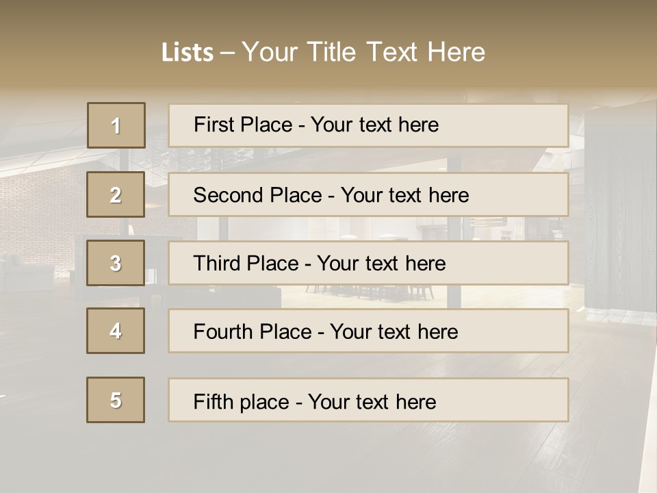Click the bold word Lists in title

pos(188,52)
